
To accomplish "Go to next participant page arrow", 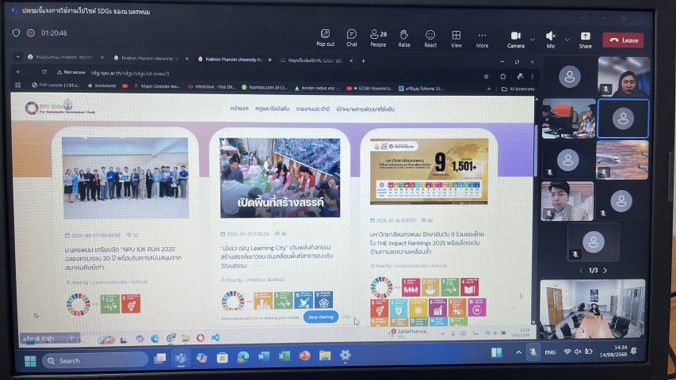I will [x=605, y=271].
